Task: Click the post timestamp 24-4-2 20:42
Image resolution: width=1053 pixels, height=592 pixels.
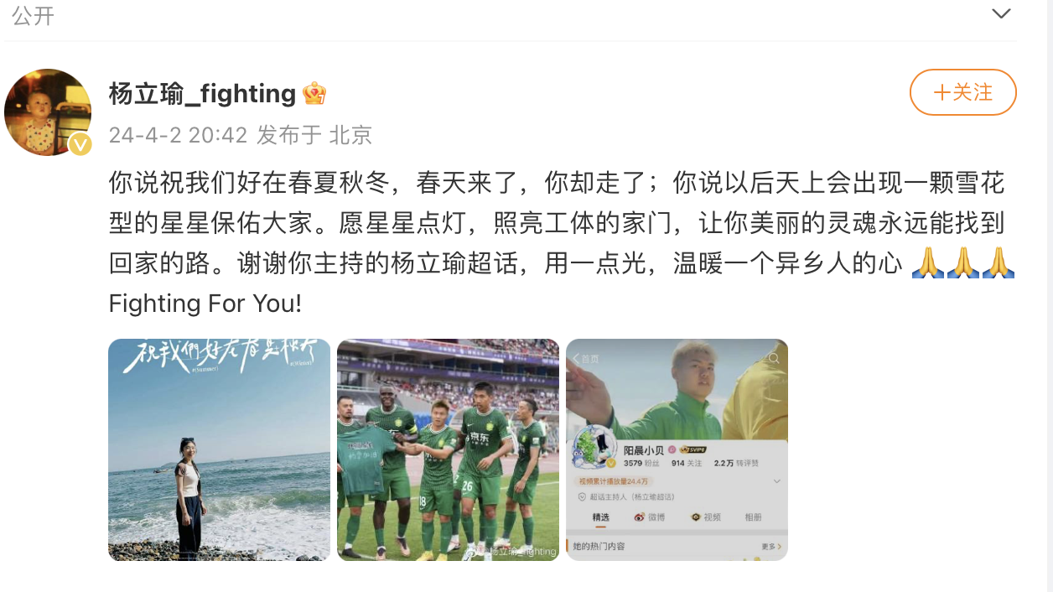Action: [178, 135]
